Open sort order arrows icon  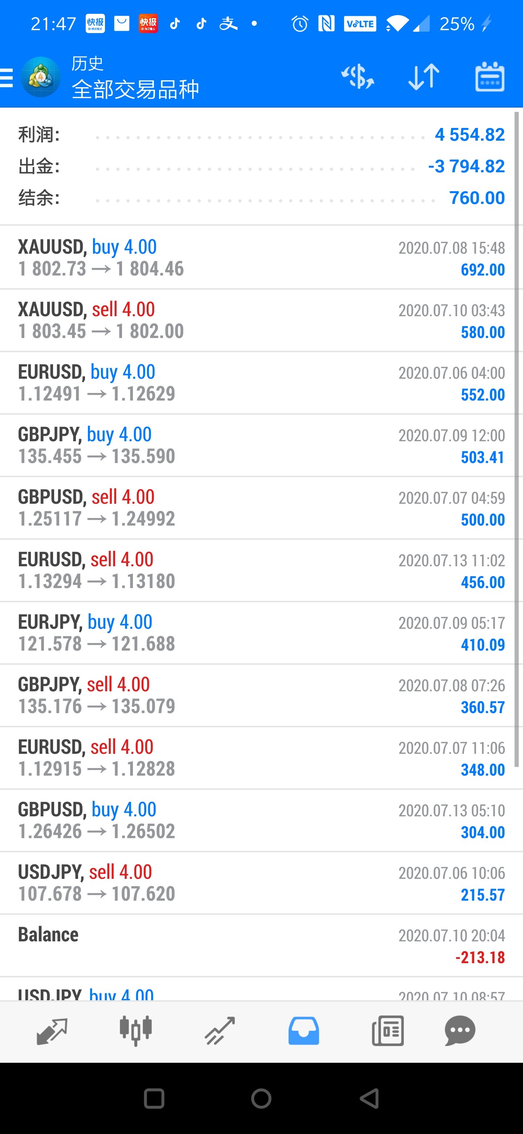click(x=423, y=77)
